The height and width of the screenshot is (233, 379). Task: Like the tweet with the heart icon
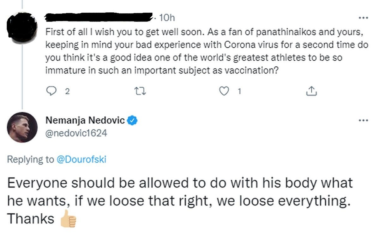[224, 91]
